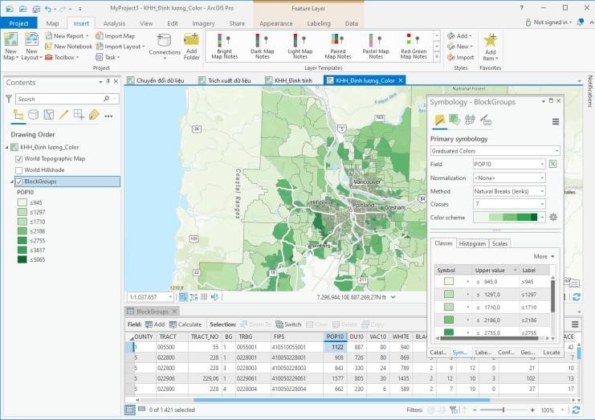Switch to the Imagery ribbon tab

(203, 23)
